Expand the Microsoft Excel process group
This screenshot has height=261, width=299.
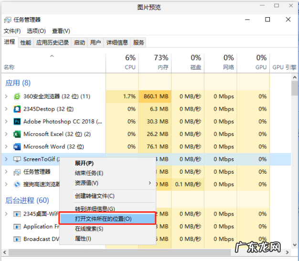point(6,134)
